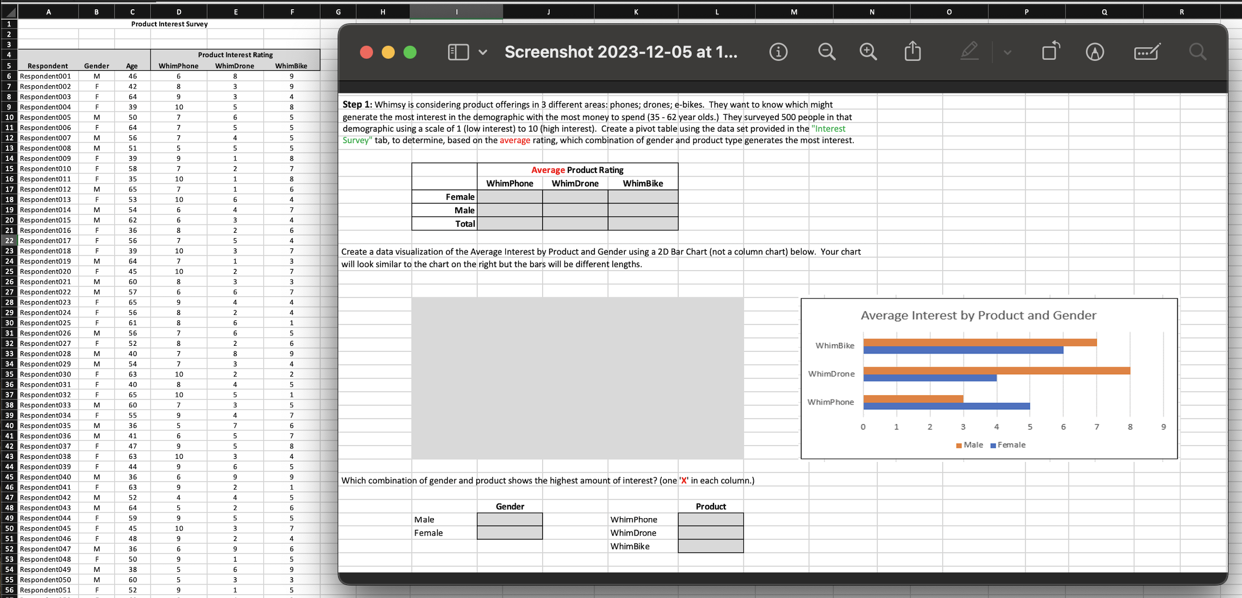The width and height of the screenshot is (1242, 598).
Task: Rotate the screenshot with the rotate icon
Action: (1051, 51)
